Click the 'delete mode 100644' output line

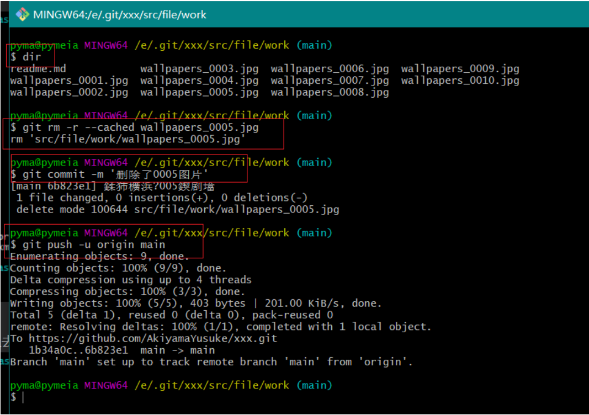[178, 210]
